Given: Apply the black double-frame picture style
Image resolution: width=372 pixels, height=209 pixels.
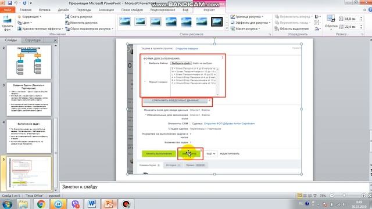Looking at the screenshot, I should point(217,21).
